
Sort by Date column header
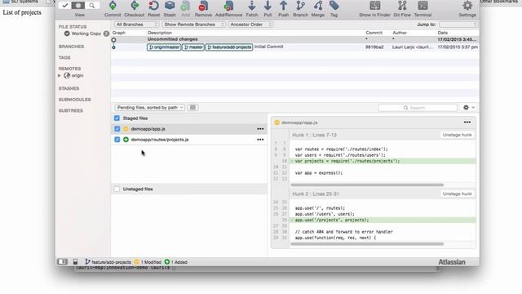coord(442,33)
